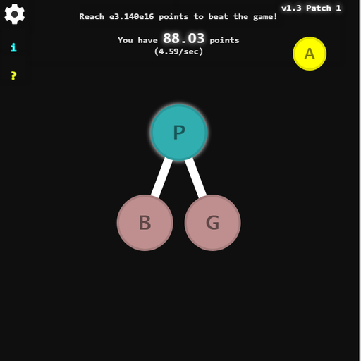The width and height of the screenshot is (361, 361).
Task: Open the settings gear icon
Action: [x=15, y=14]
